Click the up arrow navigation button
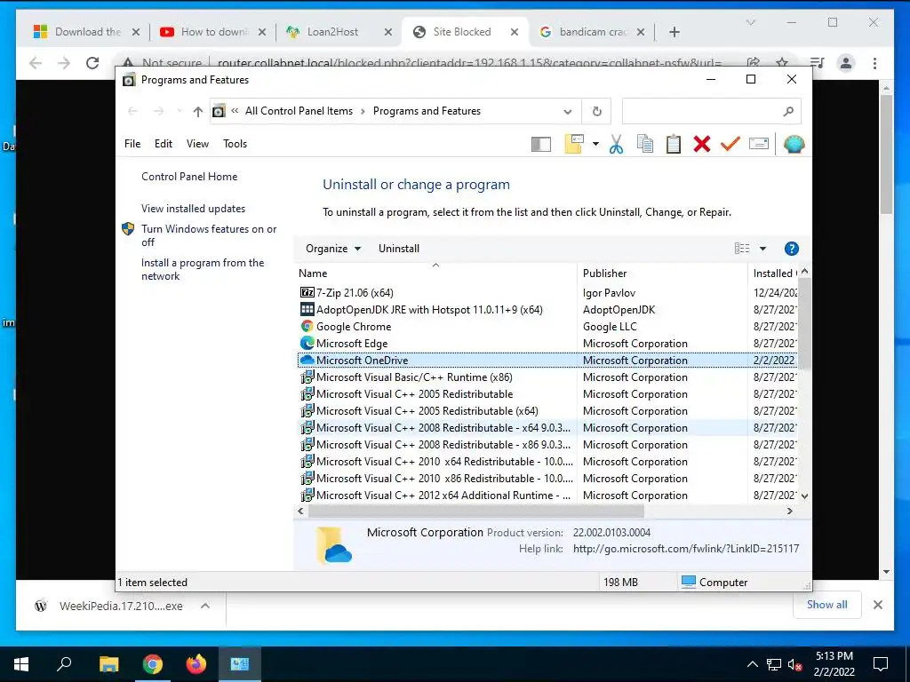The width and height of the screenshot is (910, 682). (198, 111)
